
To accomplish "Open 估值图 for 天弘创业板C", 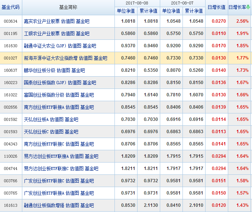I will coord(57,132).
